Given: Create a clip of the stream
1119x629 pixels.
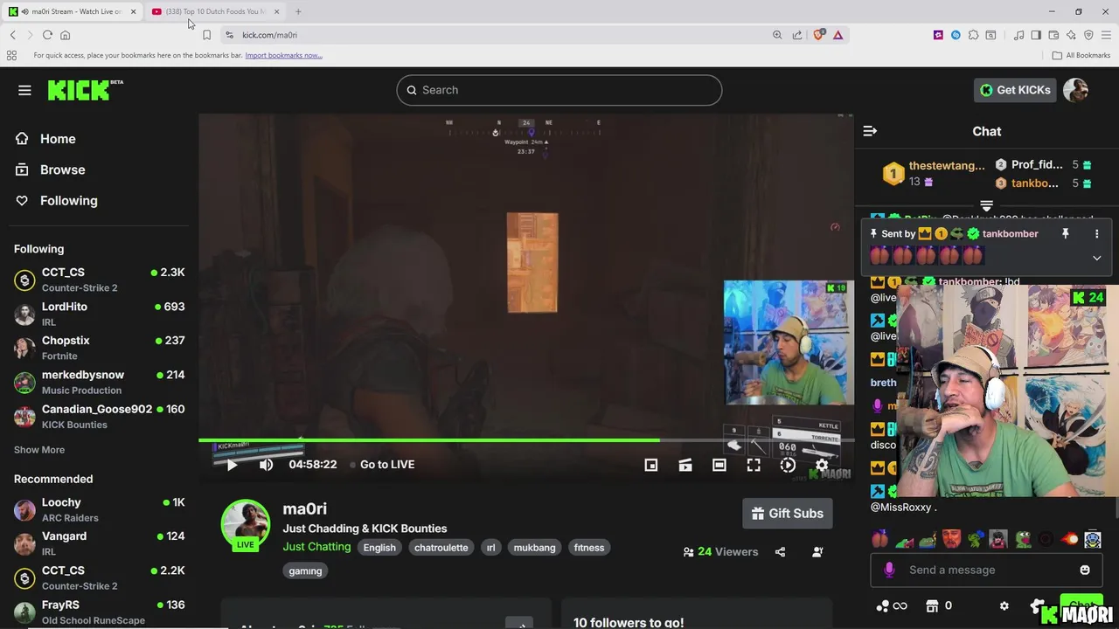Looking at the screenshot, I should [x=685, y=465].
